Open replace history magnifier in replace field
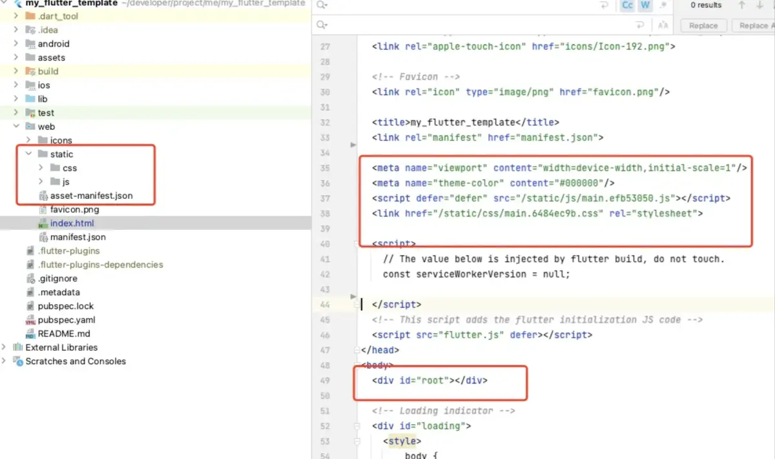775x459 pixels. tap(322, 25)
